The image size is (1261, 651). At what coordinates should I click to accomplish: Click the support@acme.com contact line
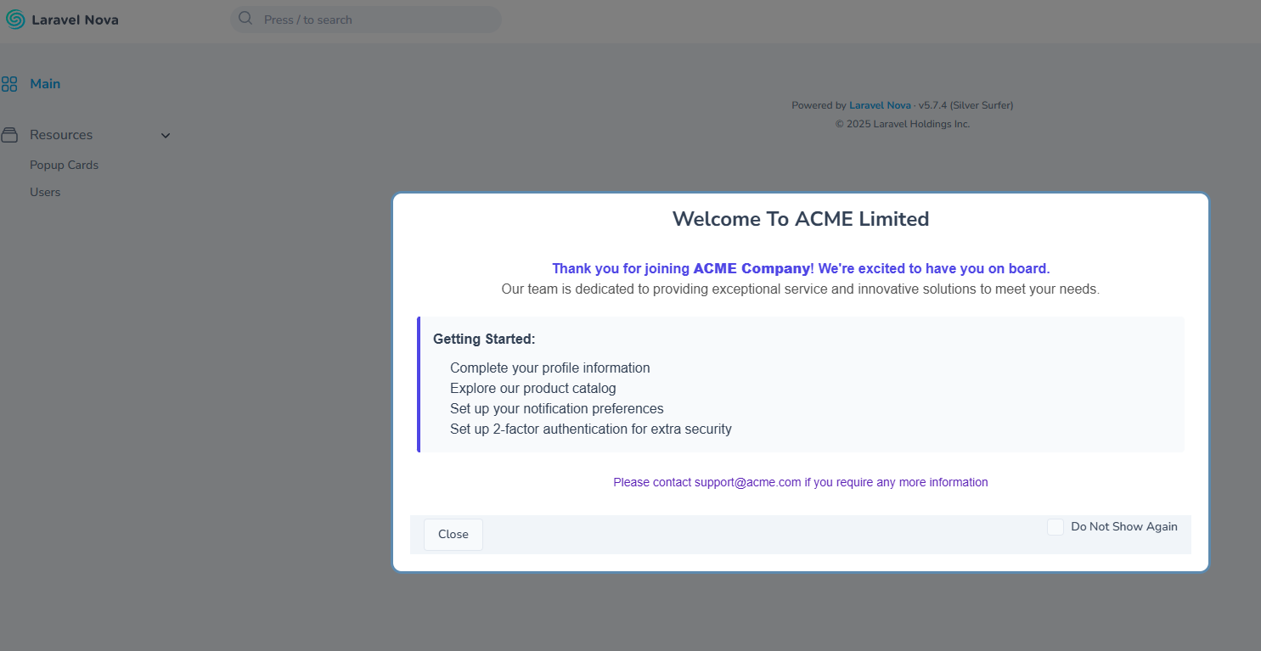(x=800, y=482)
